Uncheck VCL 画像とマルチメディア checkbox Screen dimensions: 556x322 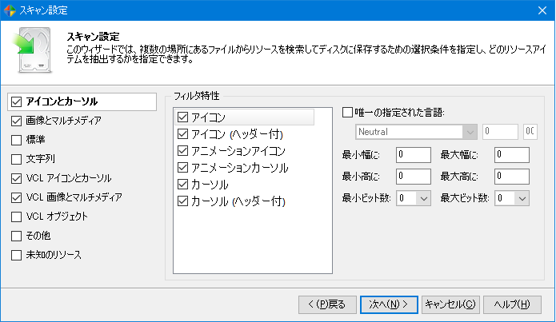tap(16, 197)
